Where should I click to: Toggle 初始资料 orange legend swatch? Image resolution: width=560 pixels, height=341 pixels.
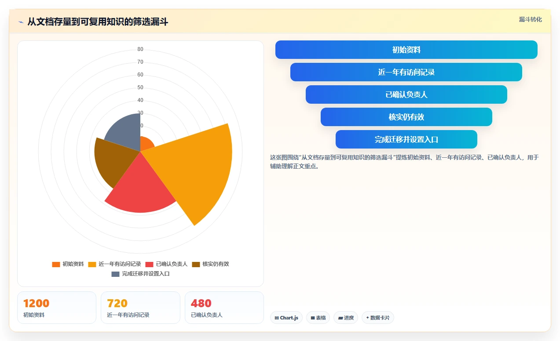pos(56,264)
